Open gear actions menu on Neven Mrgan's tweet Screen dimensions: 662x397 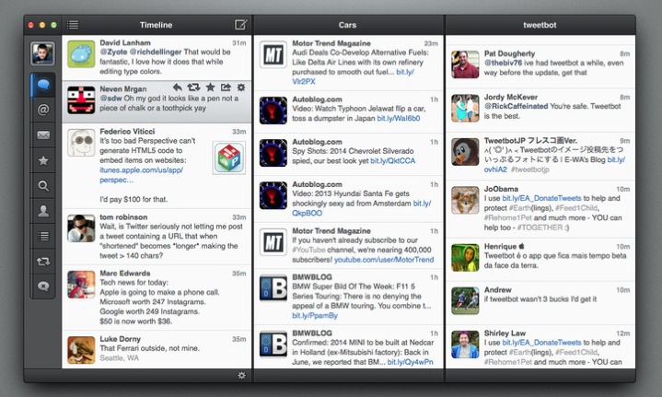(x=241, y=88)
